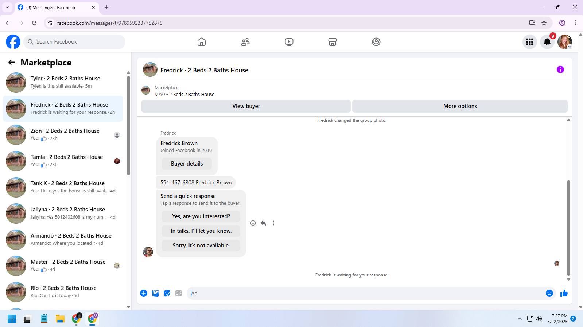
Task: Go back in browser history
Action: [8, 23]
